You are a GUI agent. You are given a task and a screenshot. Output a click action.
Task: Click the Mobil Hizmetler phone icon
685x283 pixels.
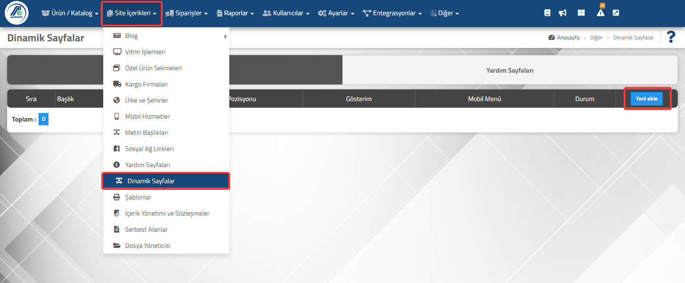(x=117, y=116)
